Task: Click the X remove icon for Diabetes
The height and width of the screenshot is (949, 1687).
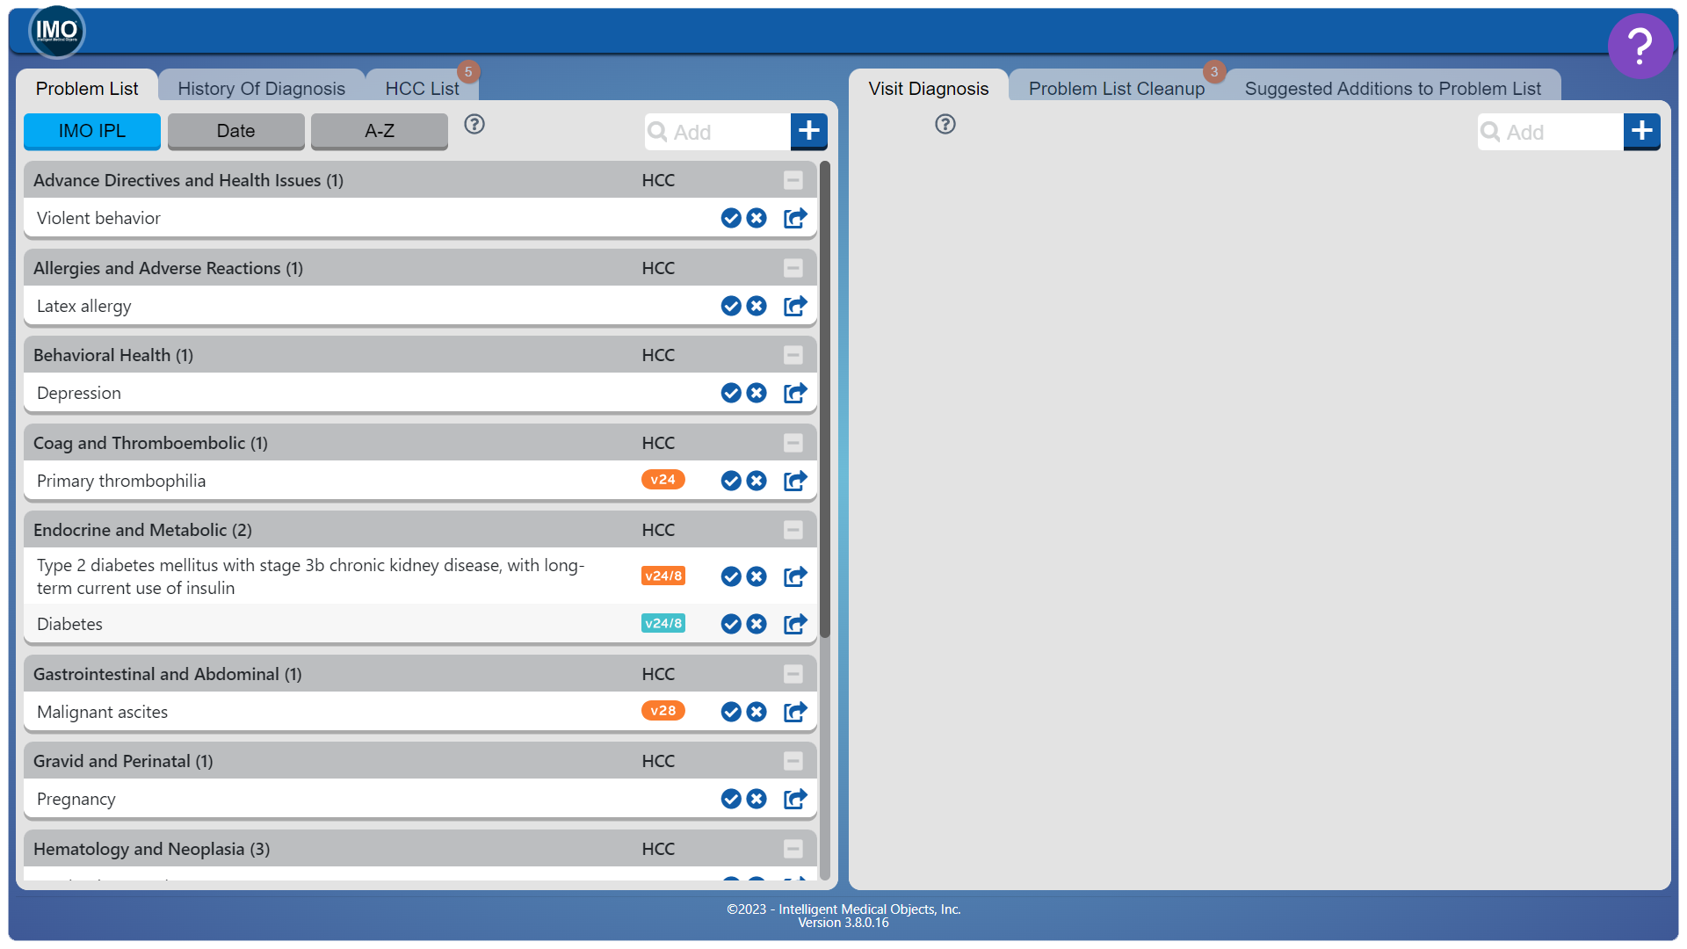Action: (757, 624)
